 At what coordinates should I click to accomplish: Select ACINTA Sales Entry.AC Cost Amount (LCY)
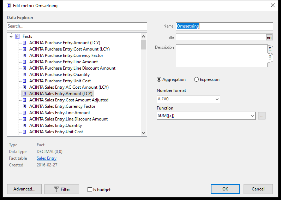point(69,87)
